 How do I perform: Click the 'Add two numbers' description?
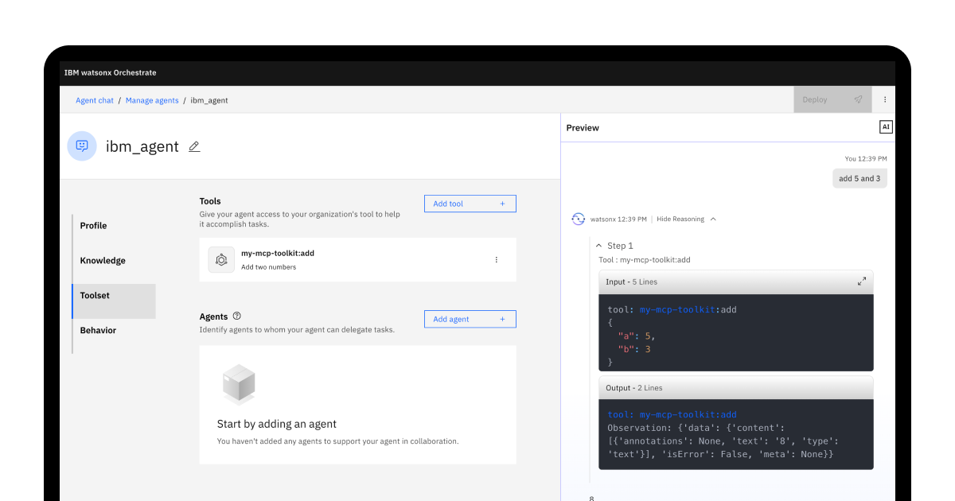coord(268,267)
